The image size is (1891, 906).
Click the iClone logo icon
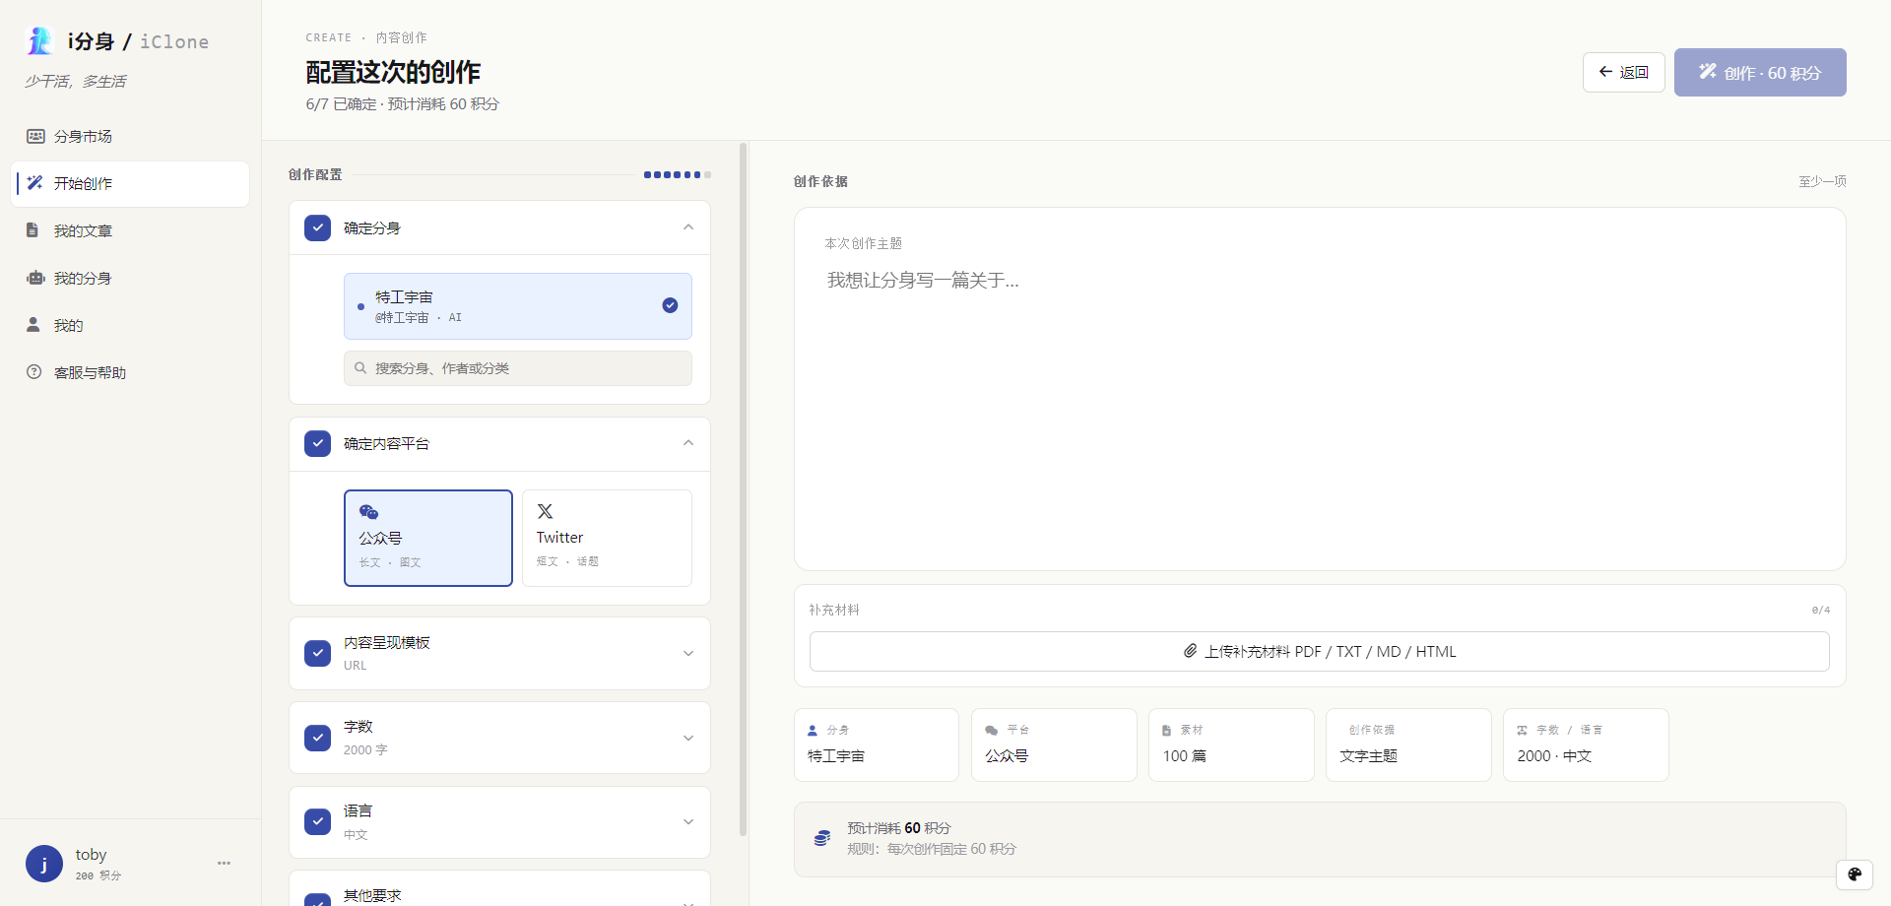pyautogui.click(x=39, y=40)
